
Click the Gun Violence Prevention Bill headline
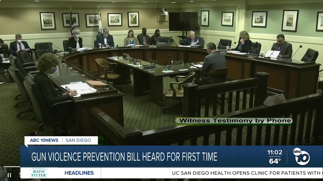pos(124,157)
